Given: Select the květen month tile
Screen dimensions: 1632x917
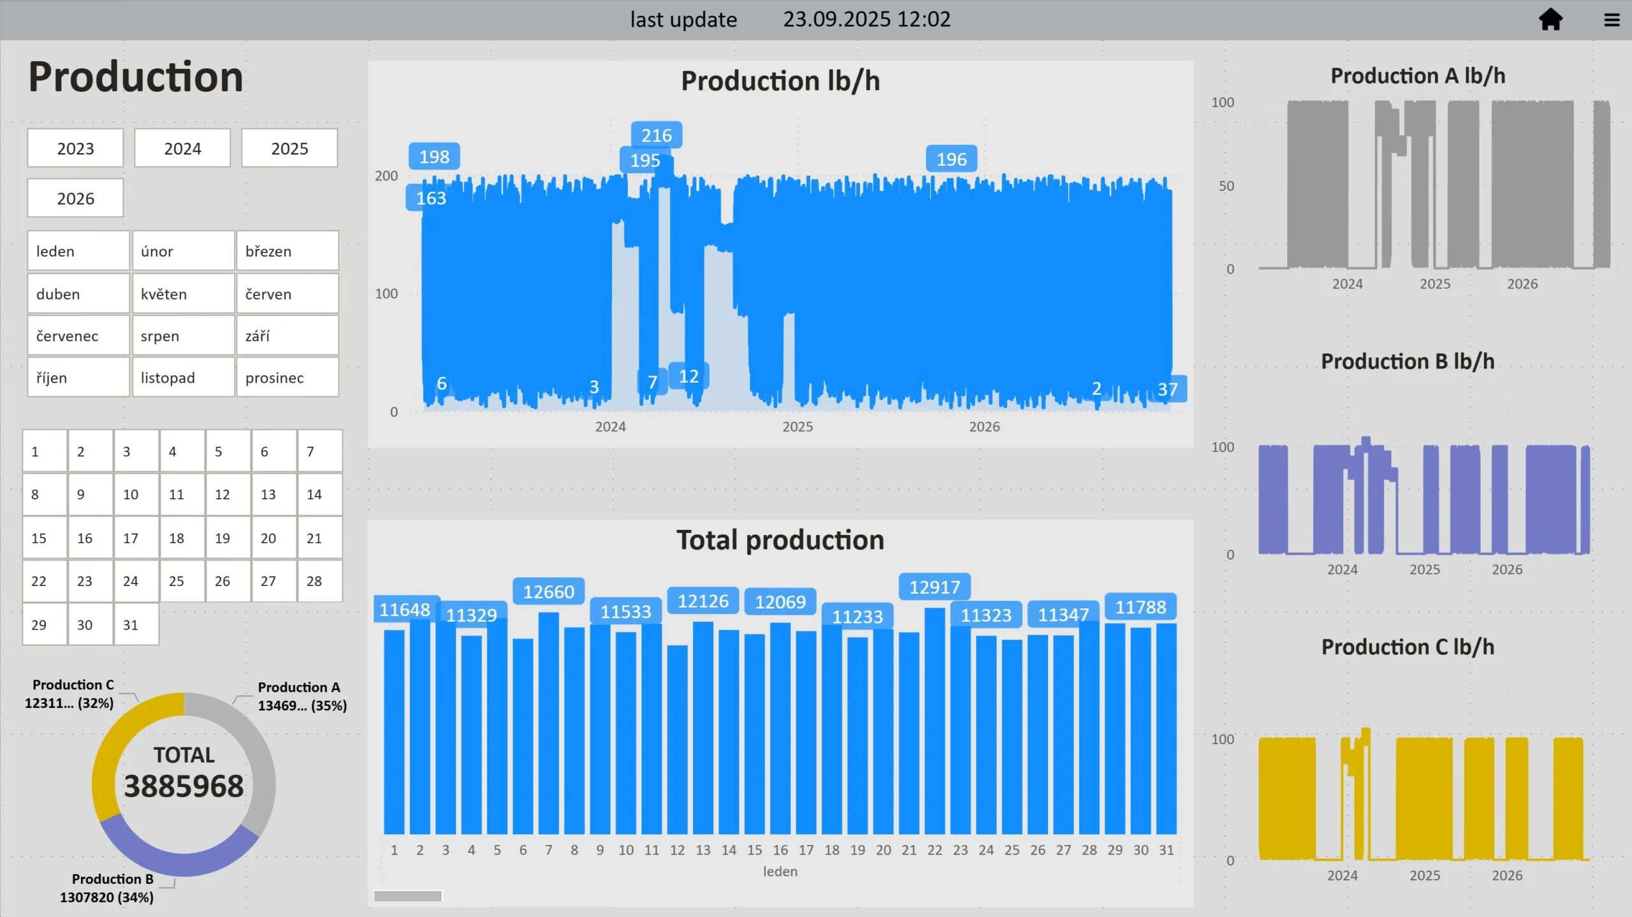Looking at the screenshot, I should pos(182,294).
